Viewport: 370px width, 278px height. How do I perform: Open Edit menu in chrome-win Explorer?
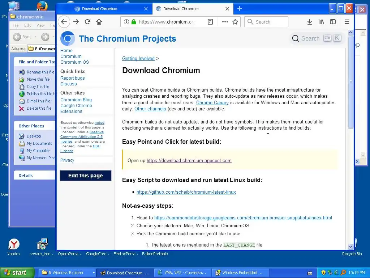point(27,25)
